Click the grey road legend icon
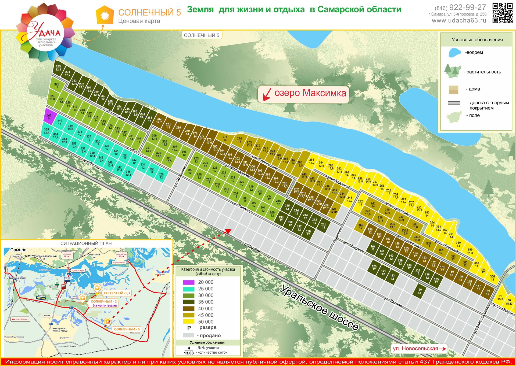516x366 pixels. tap(454, 103)
